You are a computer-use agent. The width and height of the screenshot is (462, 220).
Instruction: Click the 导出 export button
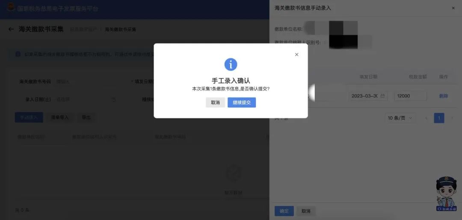click(86, 118)
